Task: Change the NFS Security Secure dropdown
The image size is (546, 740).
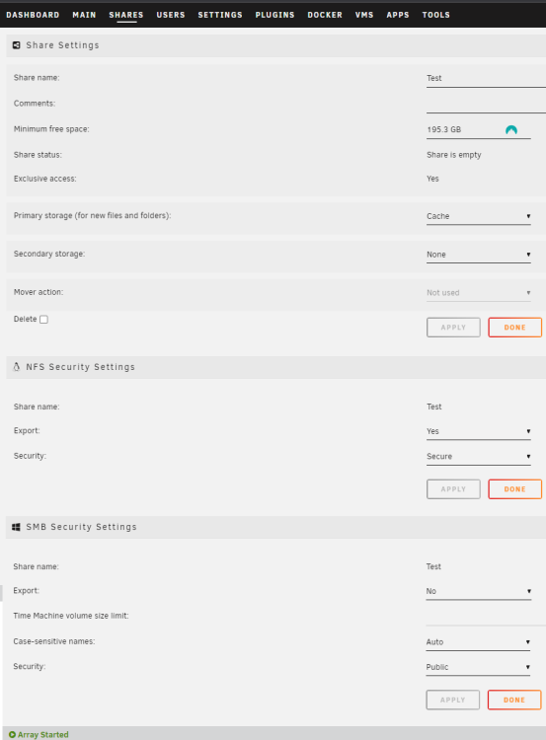Action: pos(479,457)
